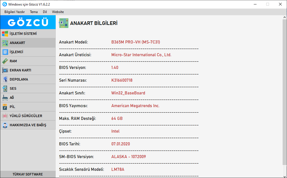Click the Anakart Sınıfı: label
Screen dimensions: 287x178
pos(72,93)
